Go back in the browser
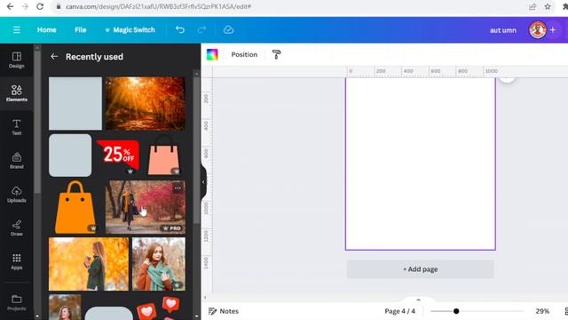 [10, 6]
